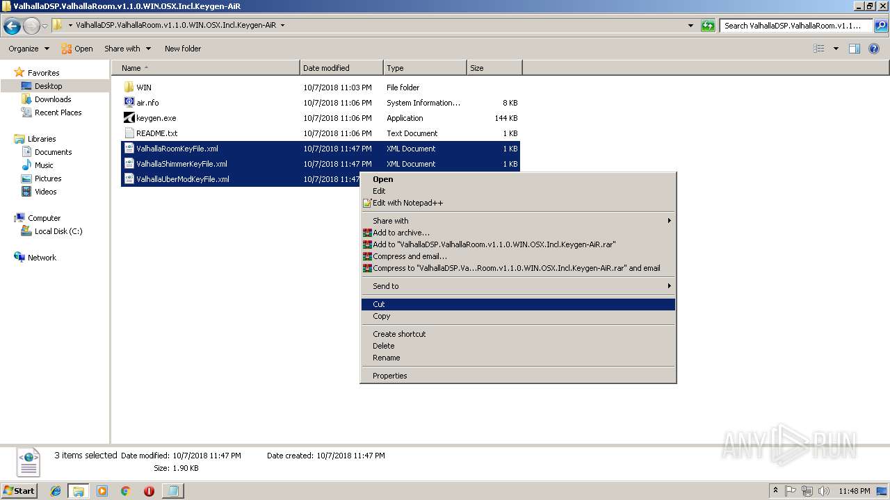890x500 pixels.
Task: Select Edit with Notepad++
Action: point(518,203)
